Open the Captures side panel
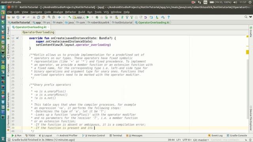 coord(8,70)
